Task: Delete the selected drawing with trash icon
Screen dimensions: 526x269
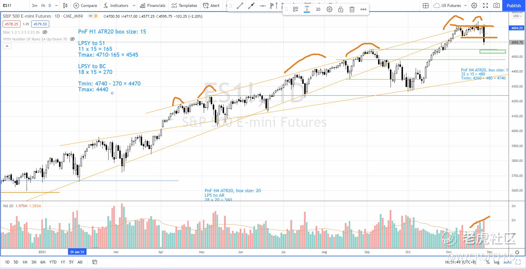Action: 352,10
